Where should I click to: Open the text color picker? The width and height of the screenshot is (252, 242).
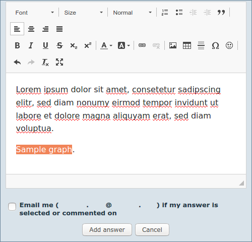coord(106,45)
